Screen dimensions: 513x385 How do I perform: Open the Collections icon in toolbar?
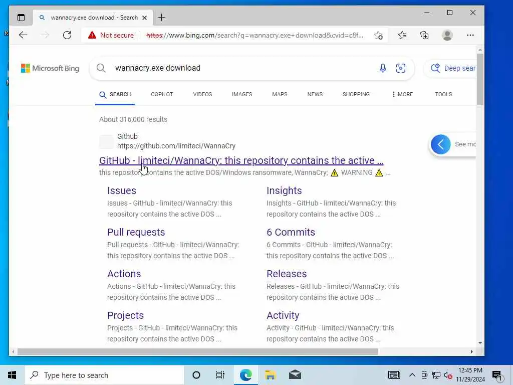coord(424,35)
